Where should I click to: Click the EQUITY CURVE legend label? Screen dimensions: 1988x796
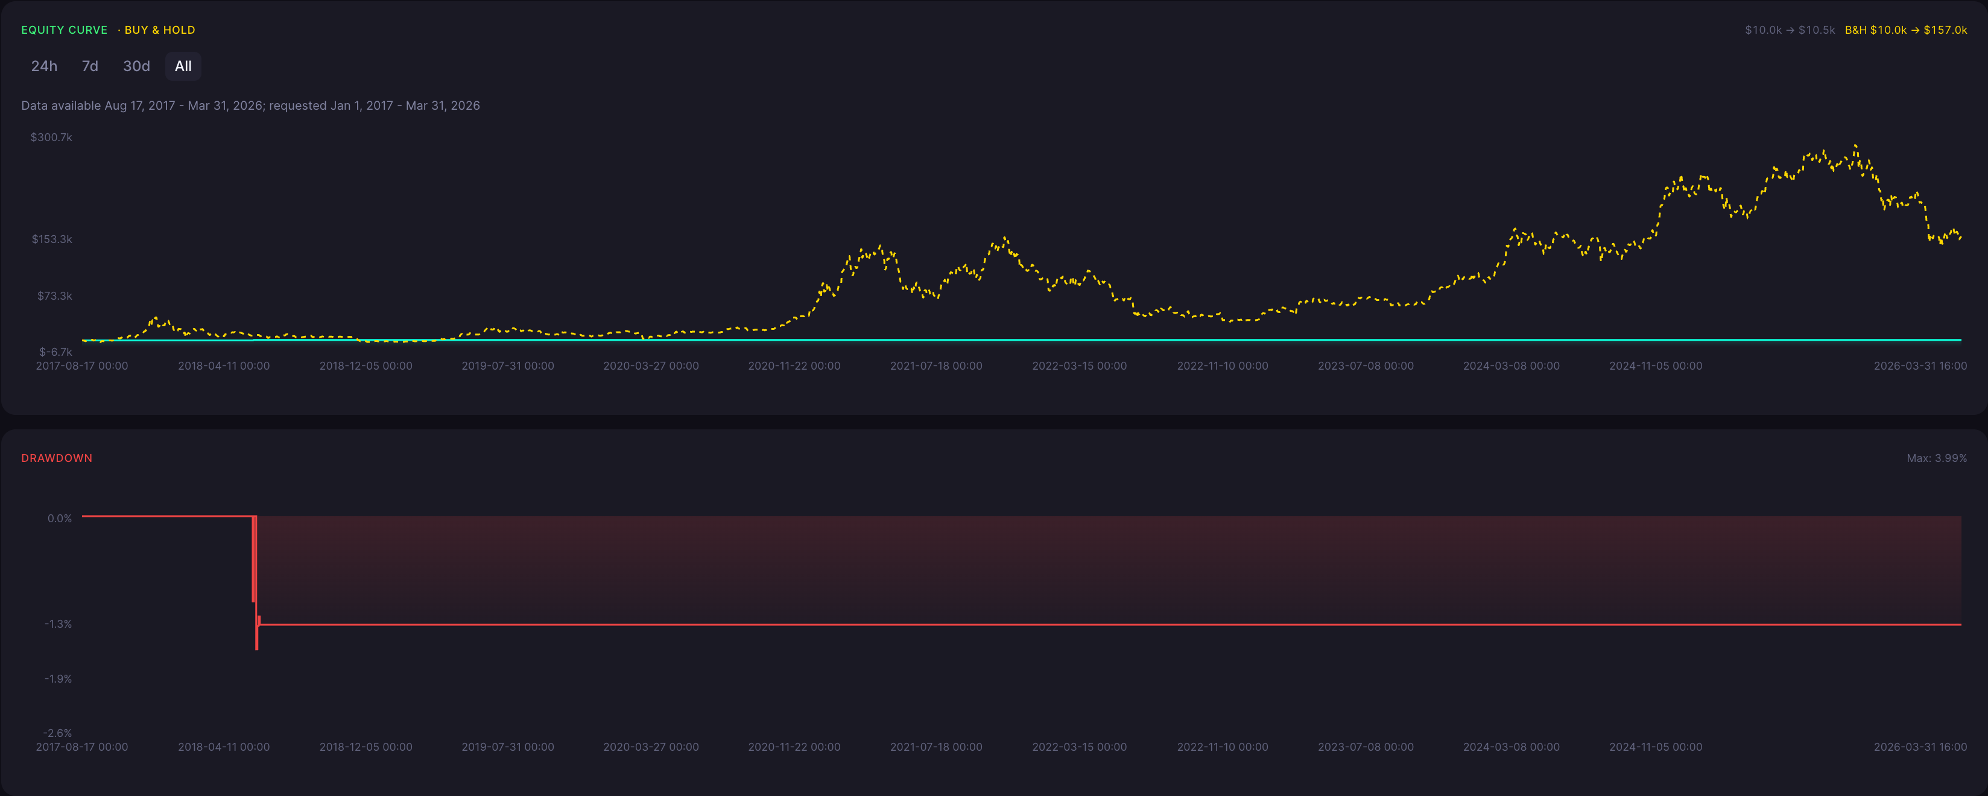[64, 30]
